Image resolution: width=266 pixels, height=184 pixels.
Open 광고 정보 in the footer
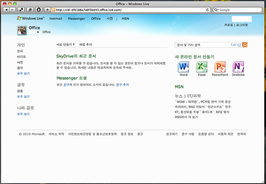click(127, 134)
